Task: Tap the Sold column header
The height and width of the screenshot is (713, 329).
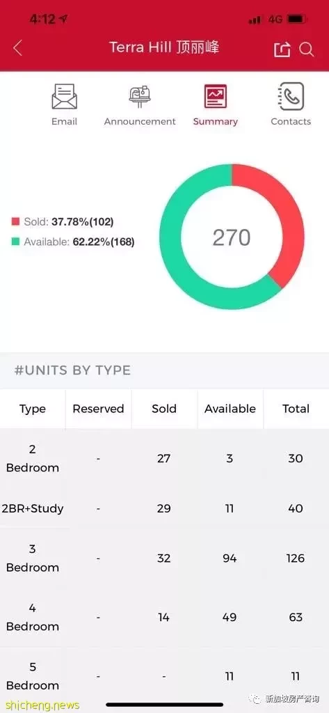Action: (164, 409)
